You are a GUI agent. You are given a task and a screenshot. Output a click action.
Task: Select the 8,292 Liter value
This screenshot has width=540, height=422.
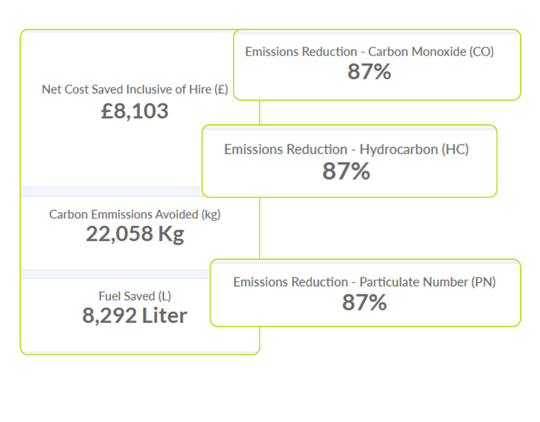135,316
